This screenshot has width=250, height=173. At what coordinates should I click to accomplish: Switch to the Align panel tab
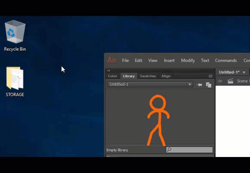166,76
